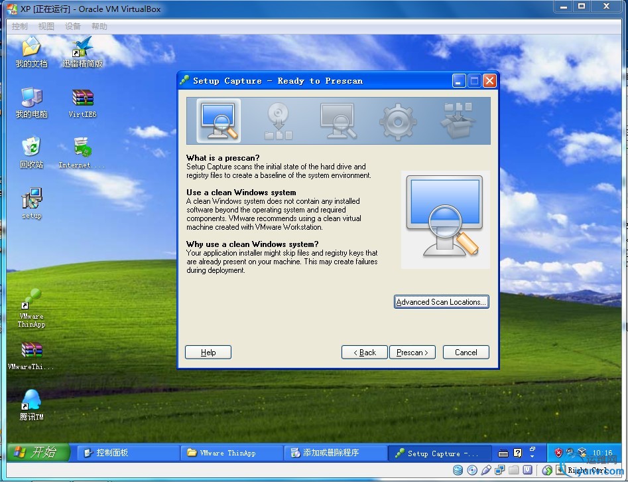Select the setup installer desktop icon
628x482 pixels.
click(x=31, y=204)
